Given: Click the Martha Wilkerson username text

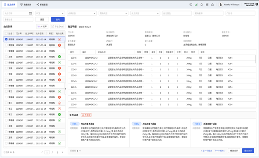Looking at the screenshot, I should pyautogui.click(x=232, y=5).
